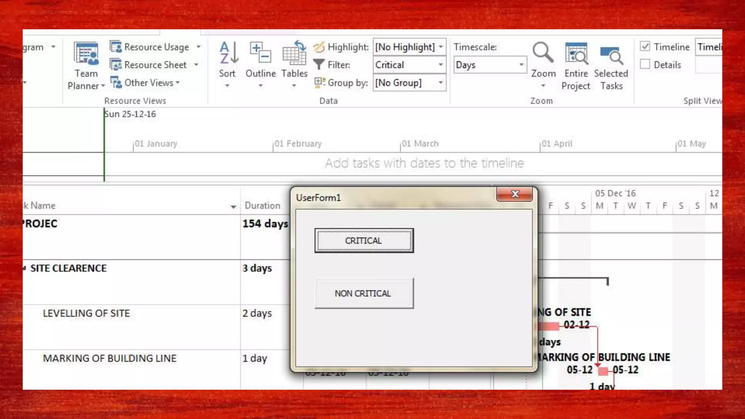Image resolution: width=745 pixels, height=419 pixels.
Task: Click the Resource Usage view icon
Action: [x=116, y=47]
